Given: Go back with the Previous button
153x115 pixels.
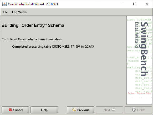Looking at the screenshot, I should click(x=80, y=110).
